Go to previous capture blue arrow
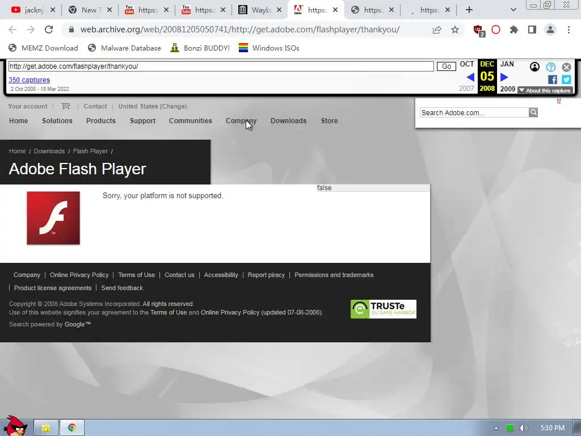The width and height of the screenshot is (581, 436). coord(470,77)
